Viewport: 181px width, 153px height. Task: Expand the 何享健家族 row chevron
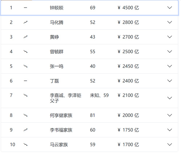169,115
